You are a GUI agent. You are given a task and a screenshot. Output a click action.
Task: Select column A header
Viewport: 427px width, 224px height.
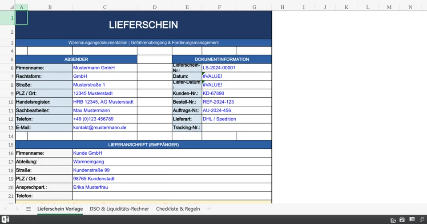coord(21,8)
